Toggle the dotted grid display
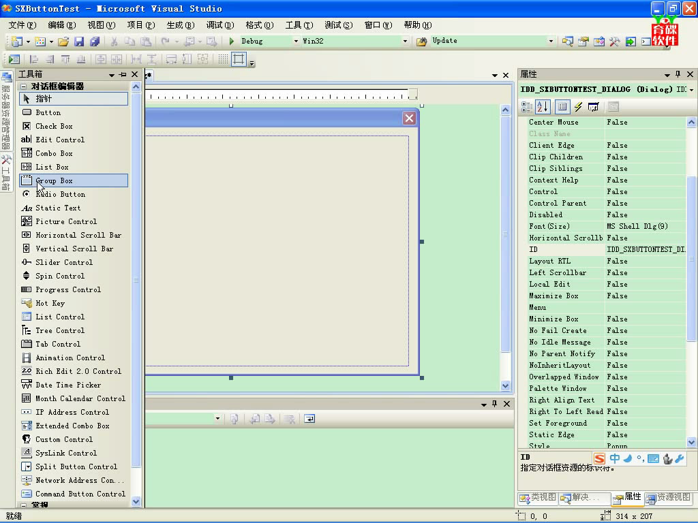Image resolution: width=698 pixels, height=523 pixels. coord(223,59)
